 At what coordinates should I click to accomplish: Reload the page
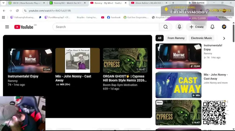coord(17,11)
